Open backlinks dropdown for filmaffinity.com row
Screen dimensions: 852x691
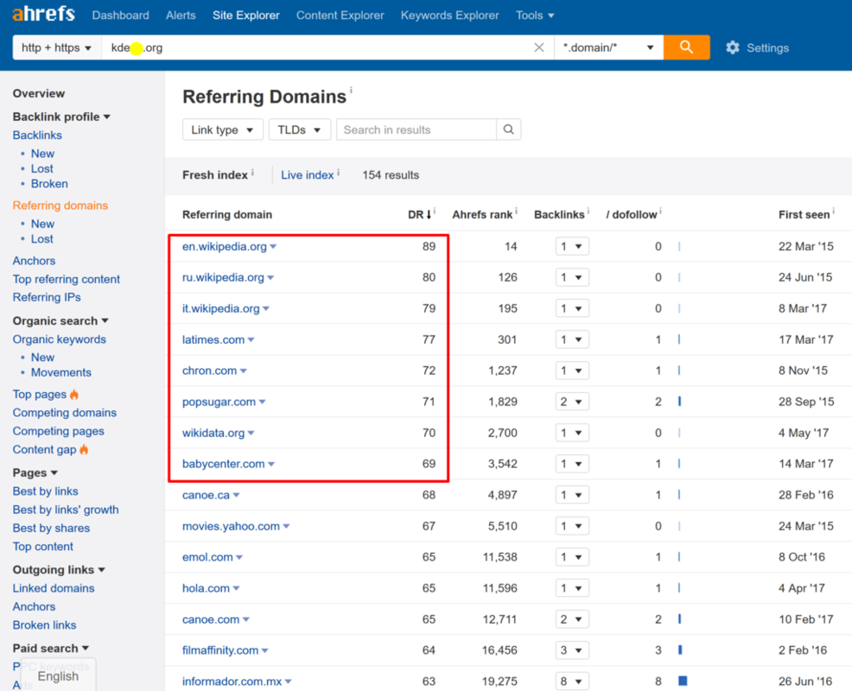(x=572, y=650)
